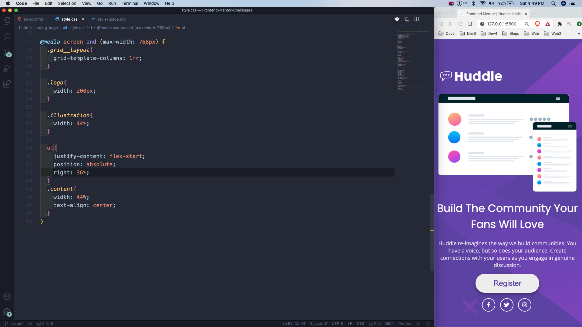Open the Selection menu
The image size is (582, 327).
[67, 3]
